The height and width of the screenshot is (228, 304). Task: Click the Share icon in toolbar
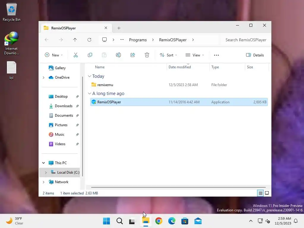tap(133, 55)
